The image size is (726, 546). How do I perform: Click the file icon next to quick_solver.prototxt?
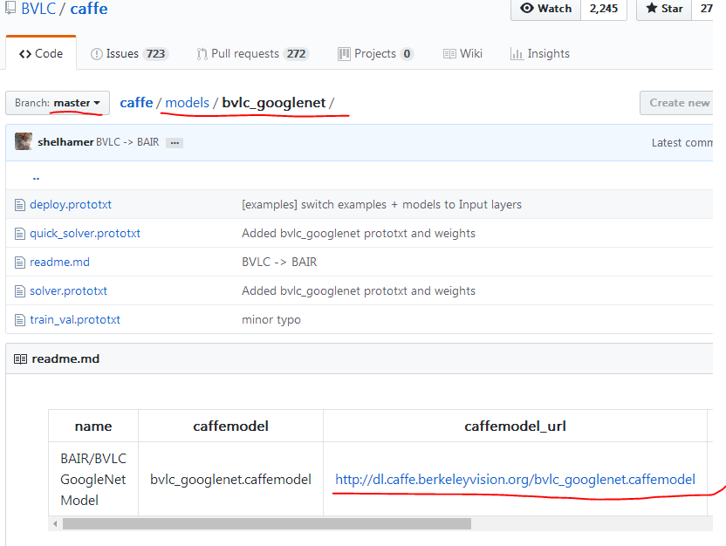click(x=20, y=233)
